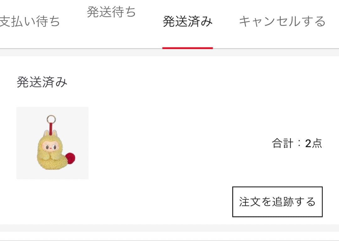339x241 pixels.
Task: Click the red strap of the keychain
Action: coord(51,127)
